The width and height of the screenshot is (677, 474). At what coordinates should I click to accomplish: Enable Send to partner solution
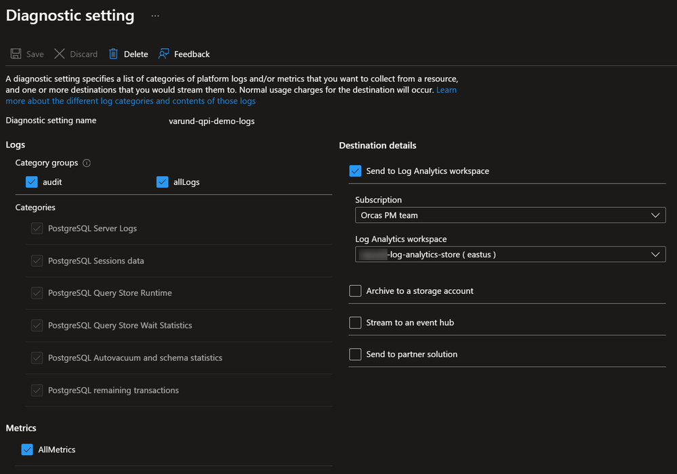coord(356,354)
